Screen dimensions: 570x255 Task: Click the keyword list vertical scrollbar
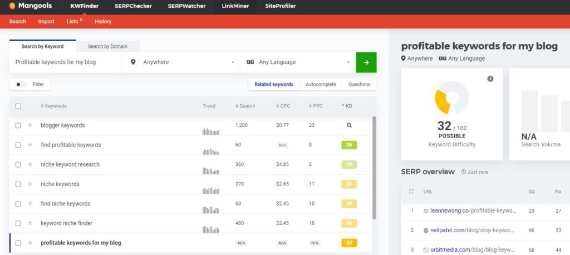coord(375,168)
